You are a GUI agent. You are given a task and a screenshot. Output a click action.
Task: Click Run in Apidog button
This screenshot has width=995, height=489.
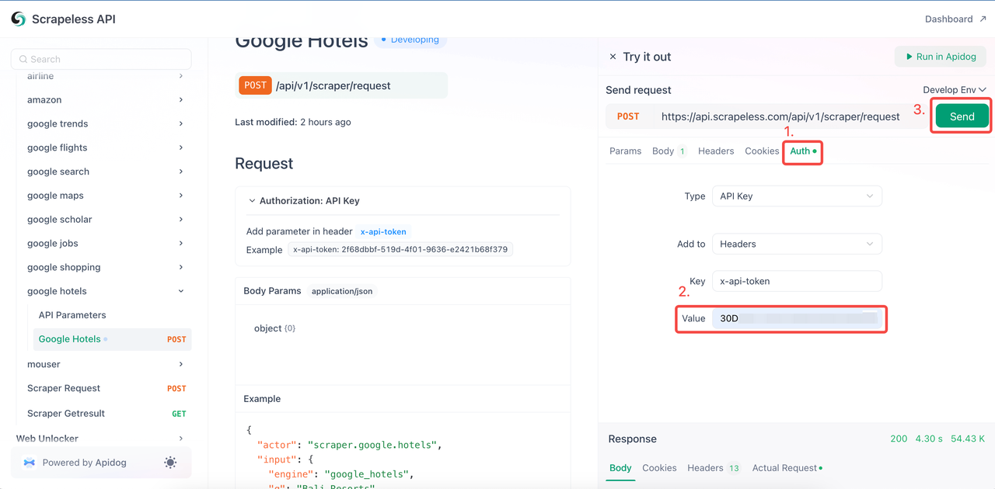click(941, 57)
